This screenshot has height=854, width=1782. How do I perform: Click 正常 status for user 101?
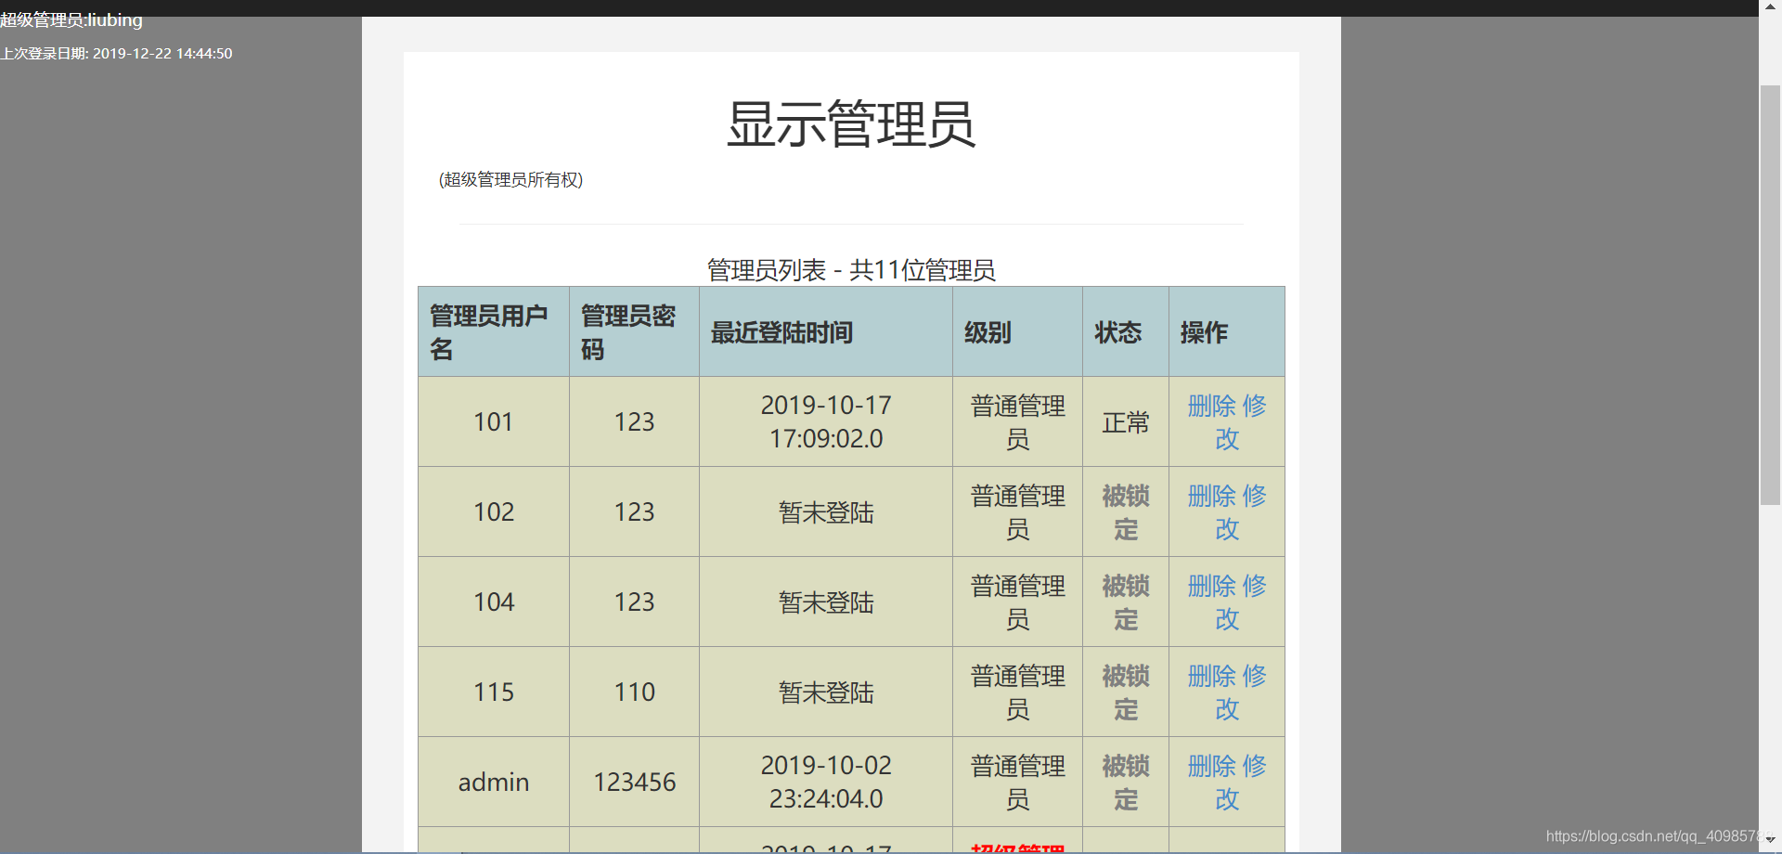(x=1126, y=422)
